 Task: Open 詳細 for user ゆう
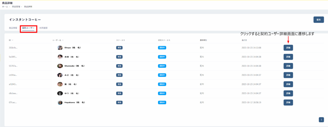coord(288,93)
